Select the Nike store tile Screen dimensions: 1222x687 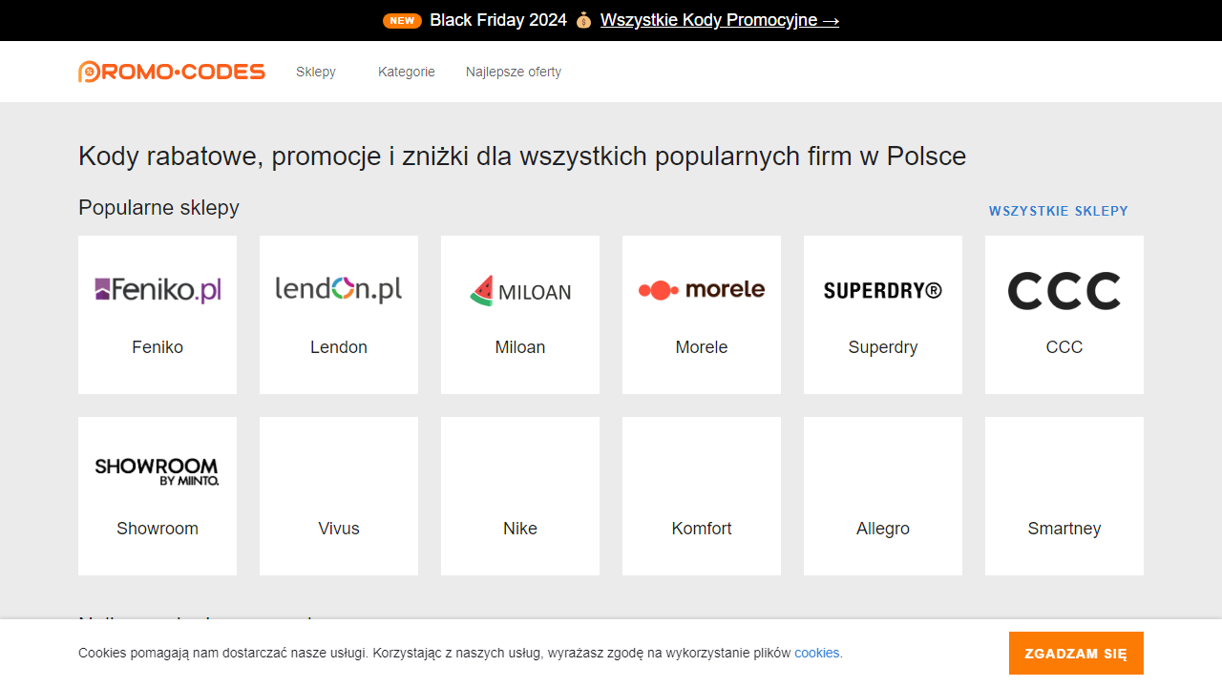[x=519, y=495]
